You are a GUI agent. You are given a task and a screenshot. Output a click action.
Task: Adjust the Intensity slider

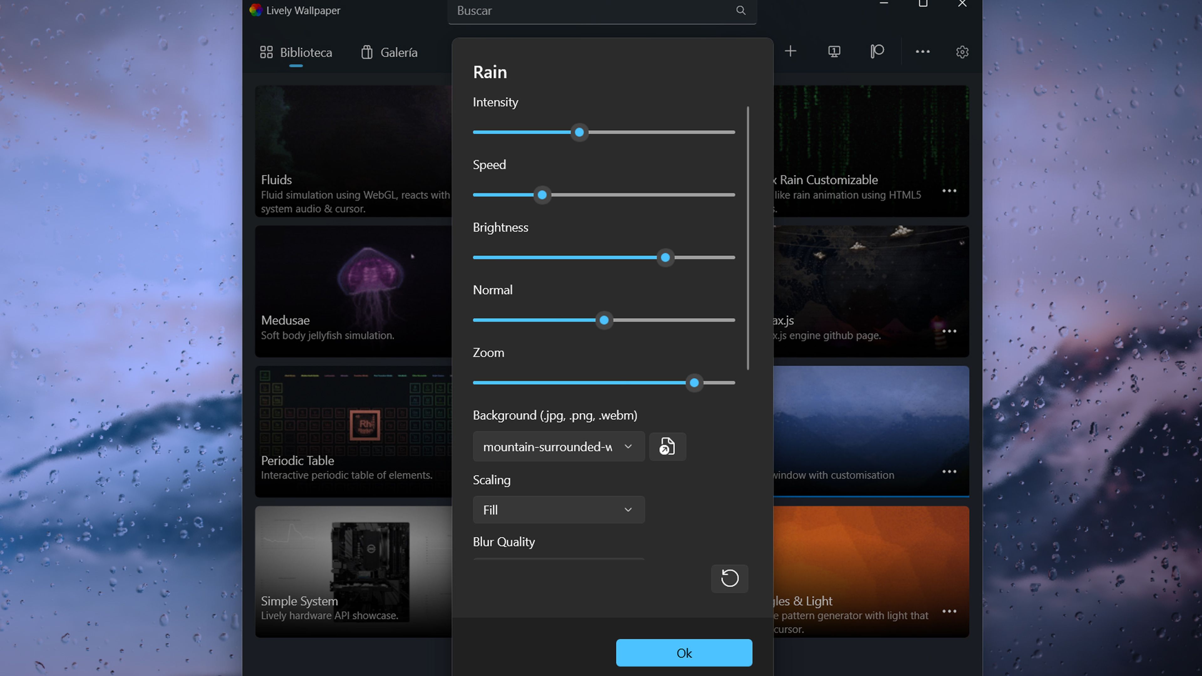point(604,132)
